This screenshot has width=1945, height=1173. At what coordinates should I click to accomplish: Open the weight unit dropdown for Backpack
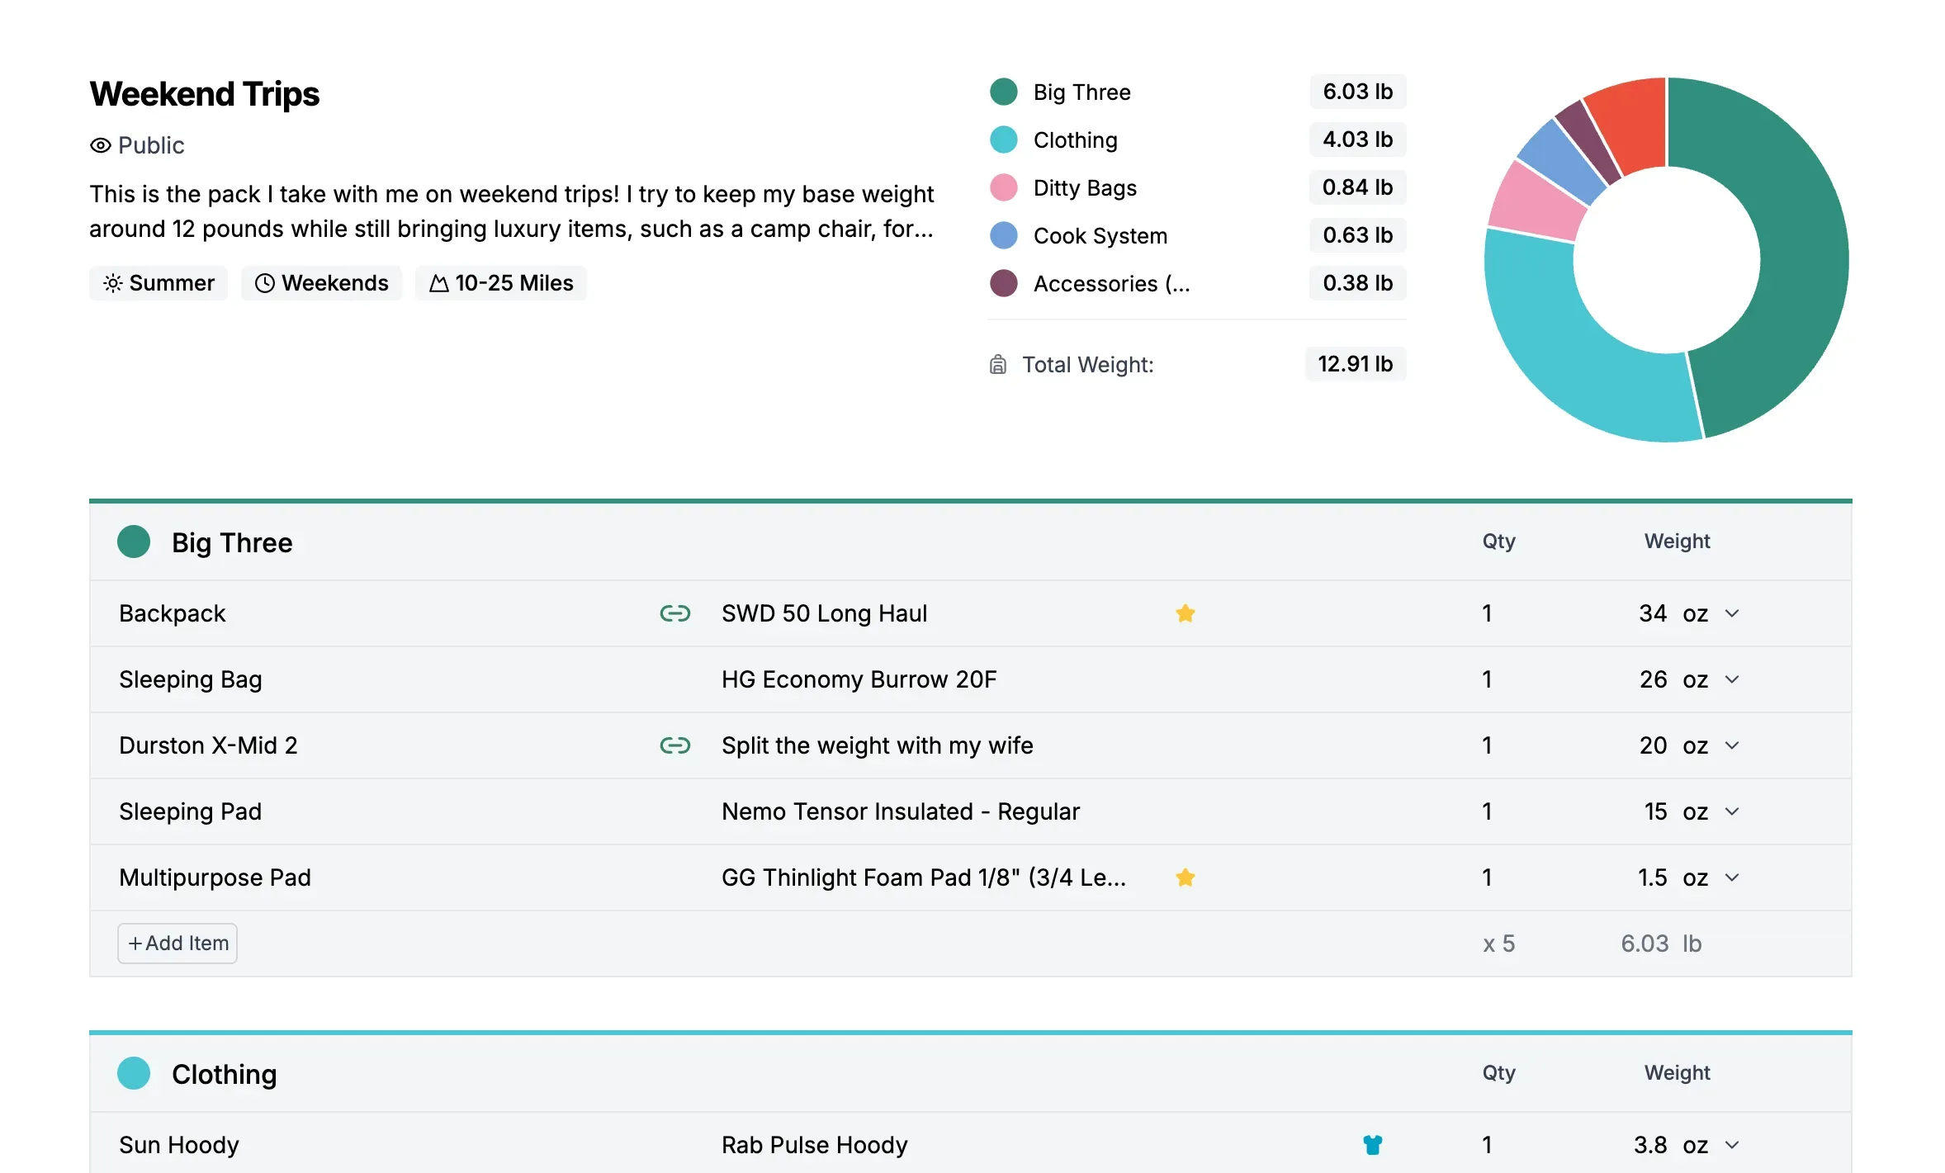pos(1732,613)
